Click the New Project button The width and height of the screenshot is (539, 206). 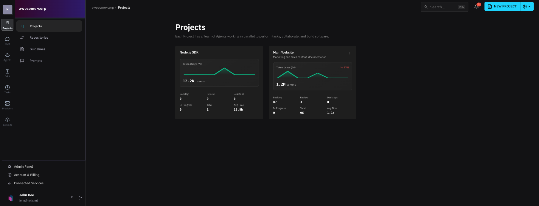coord(502,7)
